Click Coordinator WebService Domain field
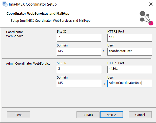This screenshot has height=123, width=156. point(79,52)
